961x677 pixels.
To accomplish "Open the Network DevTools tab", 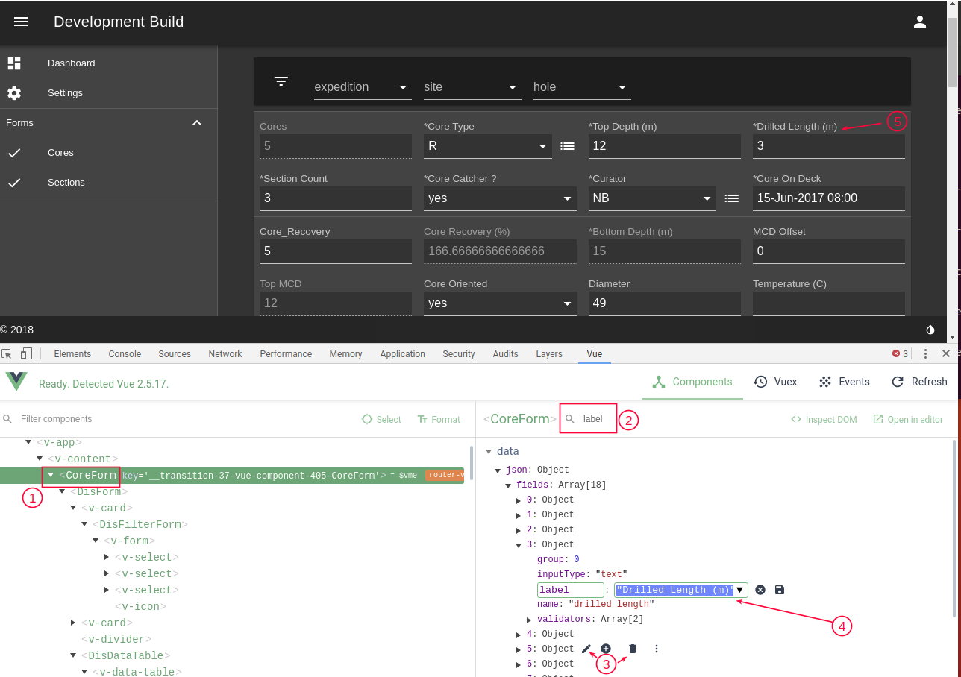I will [225, 353].
